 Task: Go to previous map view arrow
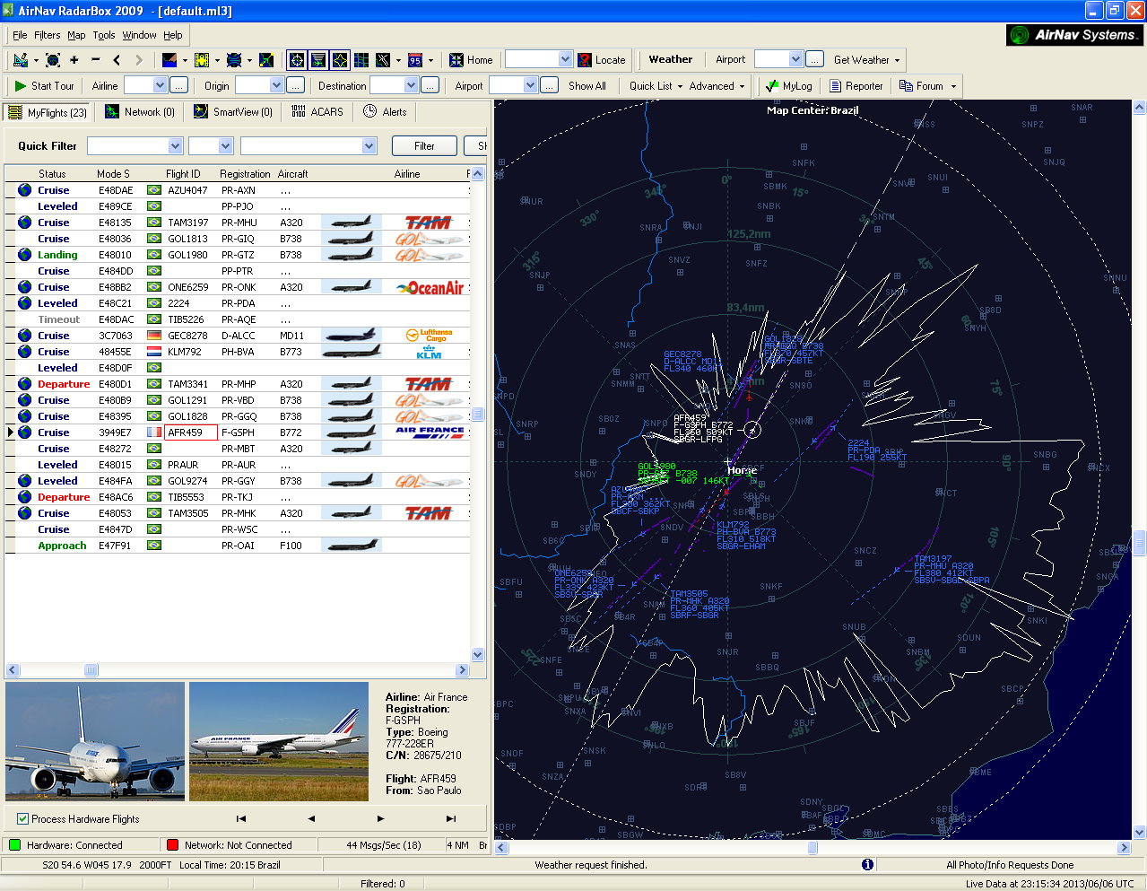coord(117,60)
